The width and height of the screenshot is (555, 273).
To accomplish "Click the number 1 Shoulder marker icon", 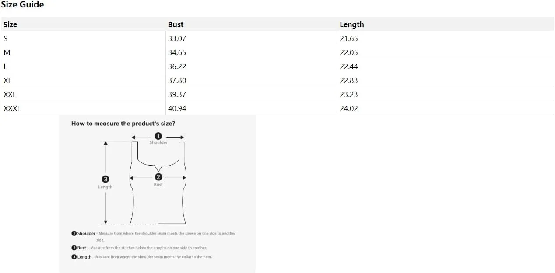I will [x=158, y=136].
